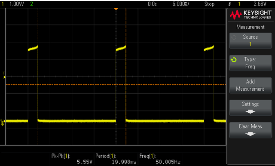275x166 pixels.
Task: Click the rising edge trigger icon
Action: (x=230, y=4)
